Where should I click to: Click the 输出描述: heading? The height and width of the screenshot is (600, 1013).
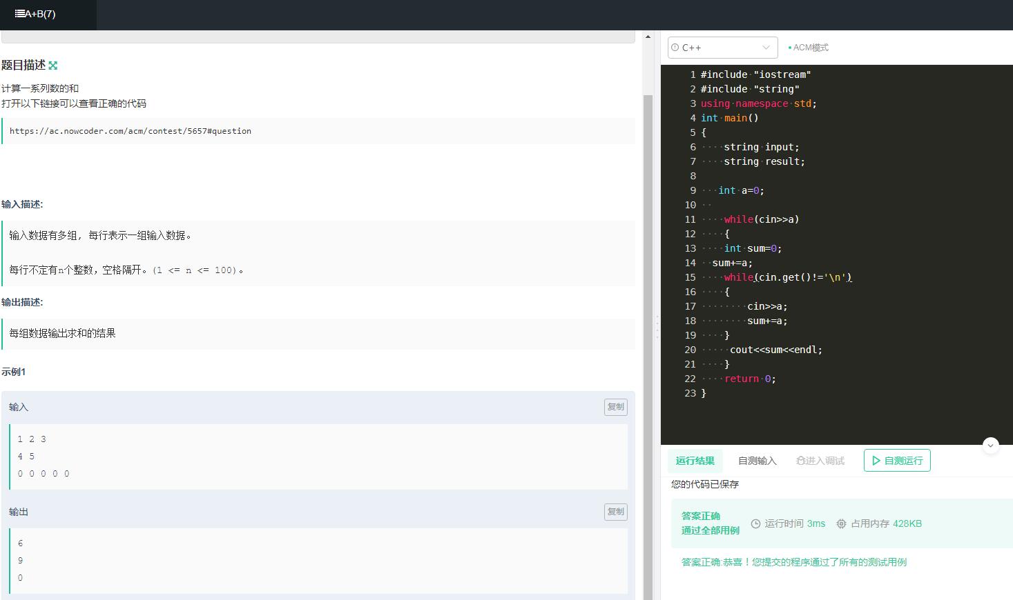pos(22,302)
